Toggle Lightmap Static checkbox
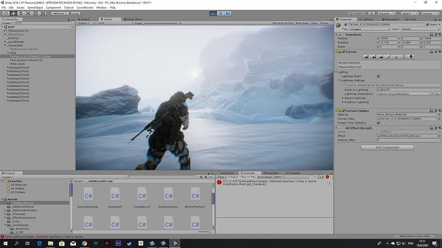 tap(378, 76)
